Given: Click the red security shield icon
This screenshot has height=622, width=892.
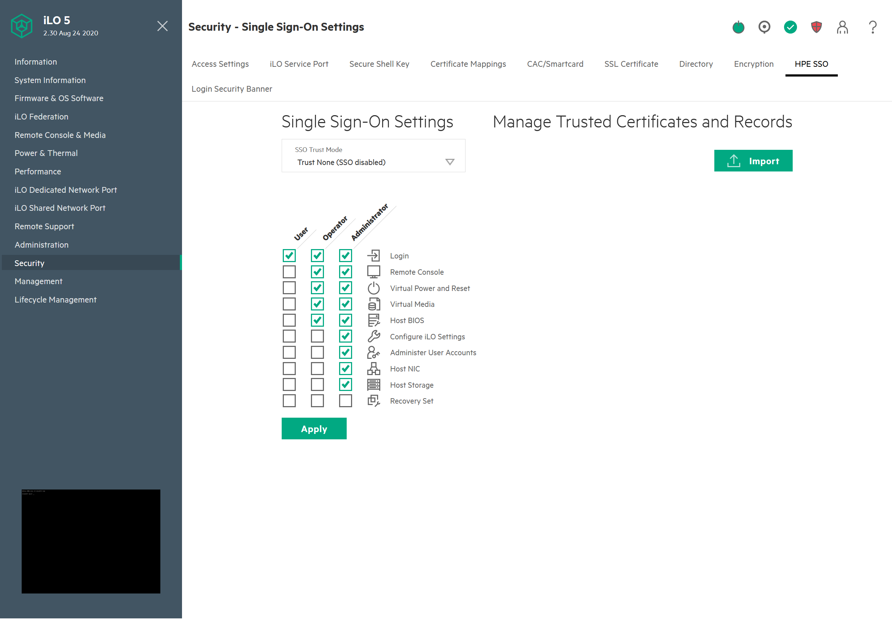Looking at the screenshot, I should (816, 27).
